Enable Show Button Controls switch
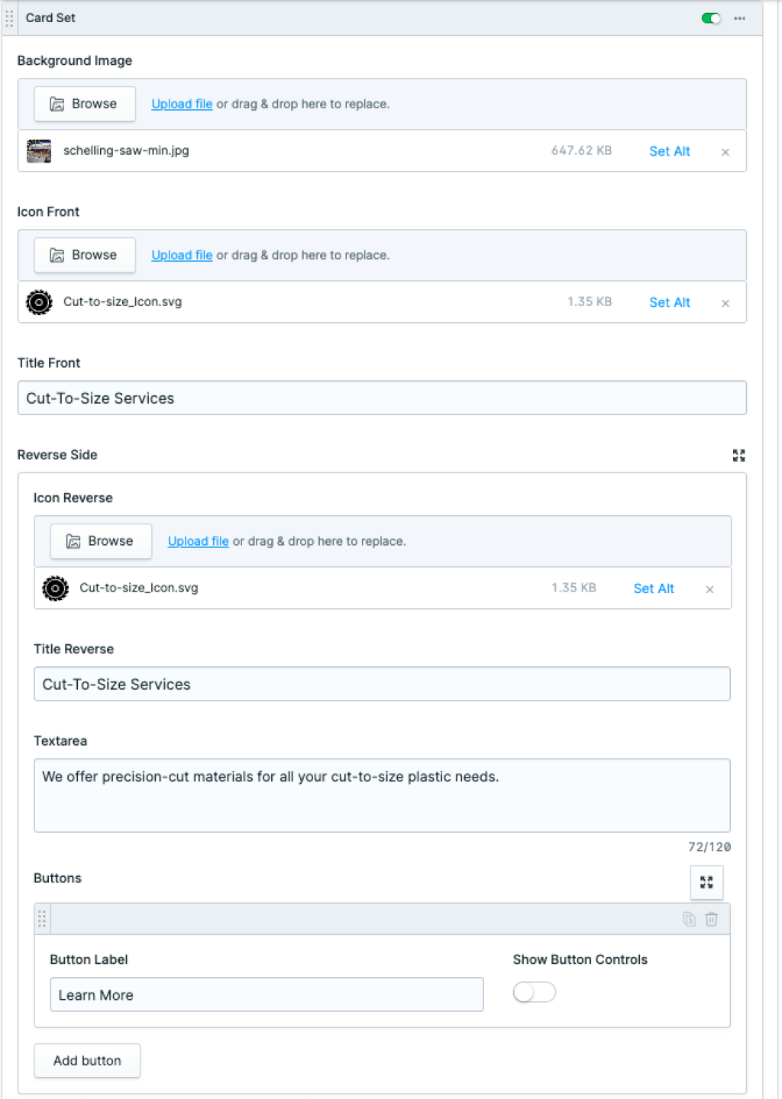This screenshot has width=782, height=1099. click(534, 993)
